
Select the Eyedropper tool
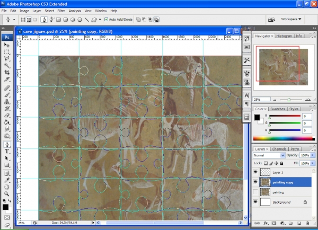[x=7, y=180]
